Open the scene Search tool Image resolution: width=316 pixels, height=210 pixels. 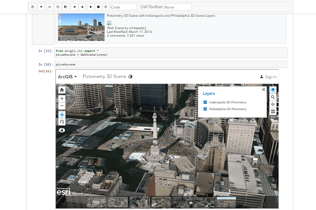click(273, 97)
